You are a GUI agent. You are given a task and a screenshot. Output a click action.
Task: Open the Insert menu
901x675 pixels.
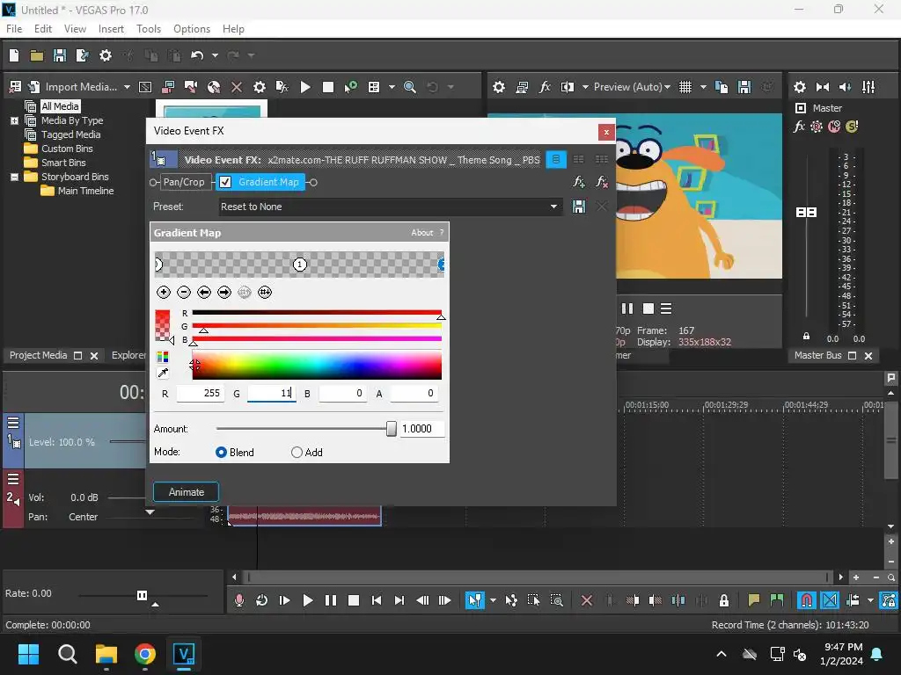111,29
